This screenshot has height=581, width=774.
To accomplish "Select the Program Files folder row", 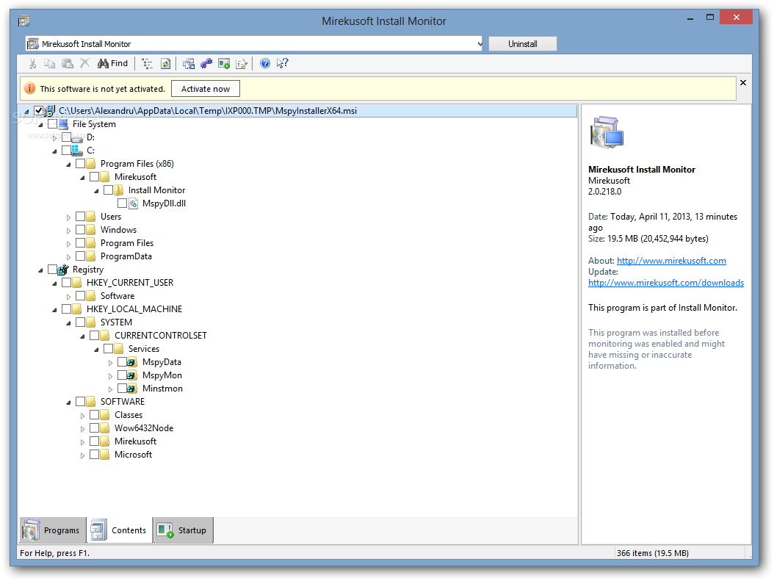I will [x=127, y=243].
